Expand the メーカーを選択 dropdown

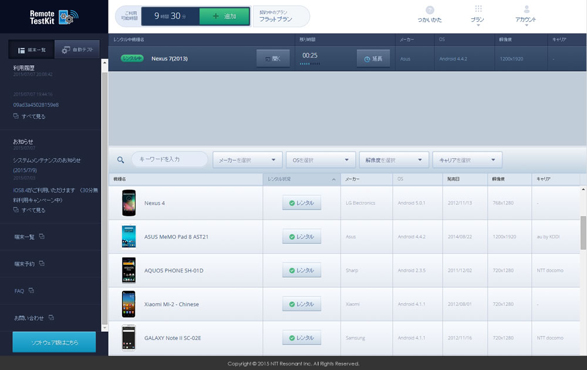[247, 160]
